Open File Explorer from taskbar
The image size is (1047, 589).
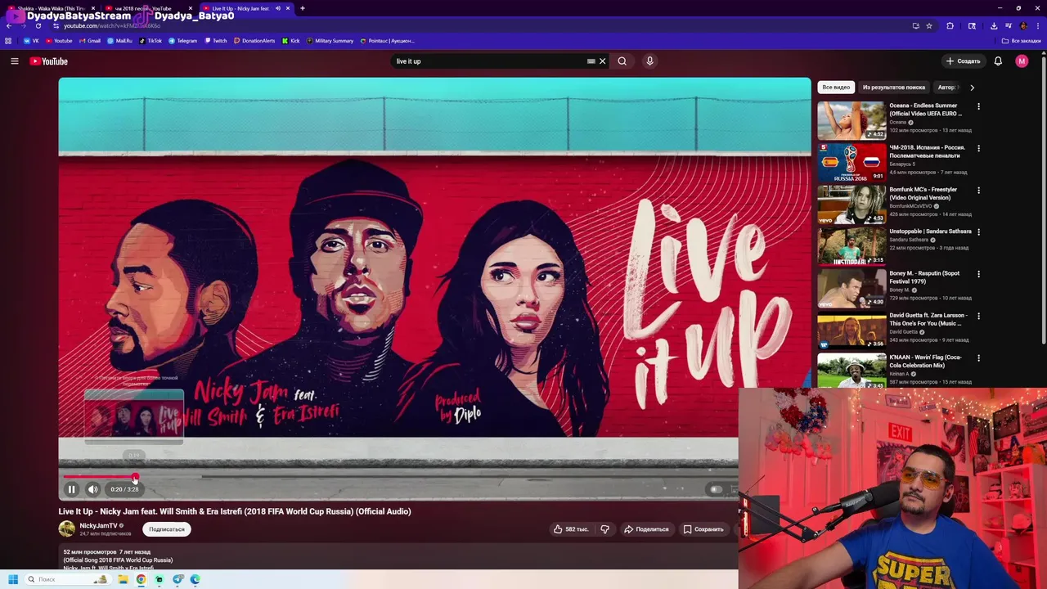point(123,579)
